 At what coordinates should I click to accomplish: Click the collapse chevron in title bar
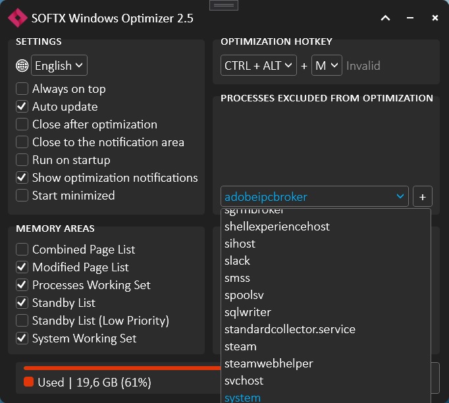coord(386,18)
